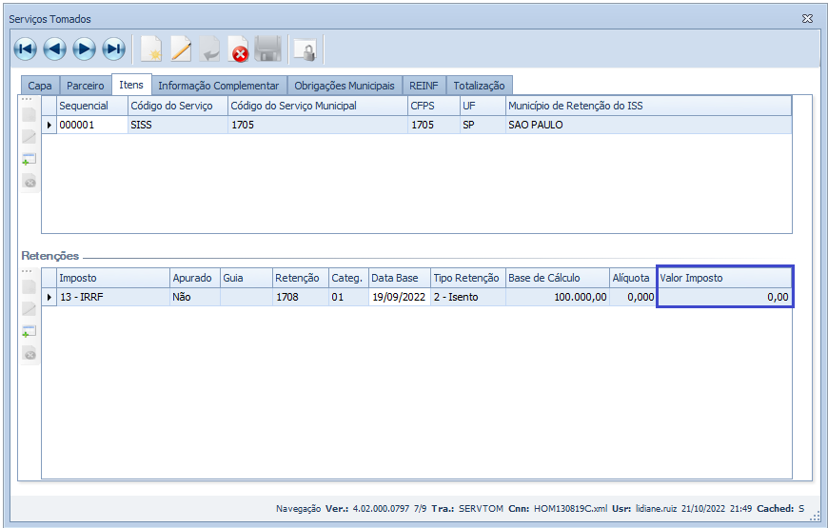Image resolution: width=828 pixels, height=528 pixels.
Task: Jump to the last record
Action: 114,49
